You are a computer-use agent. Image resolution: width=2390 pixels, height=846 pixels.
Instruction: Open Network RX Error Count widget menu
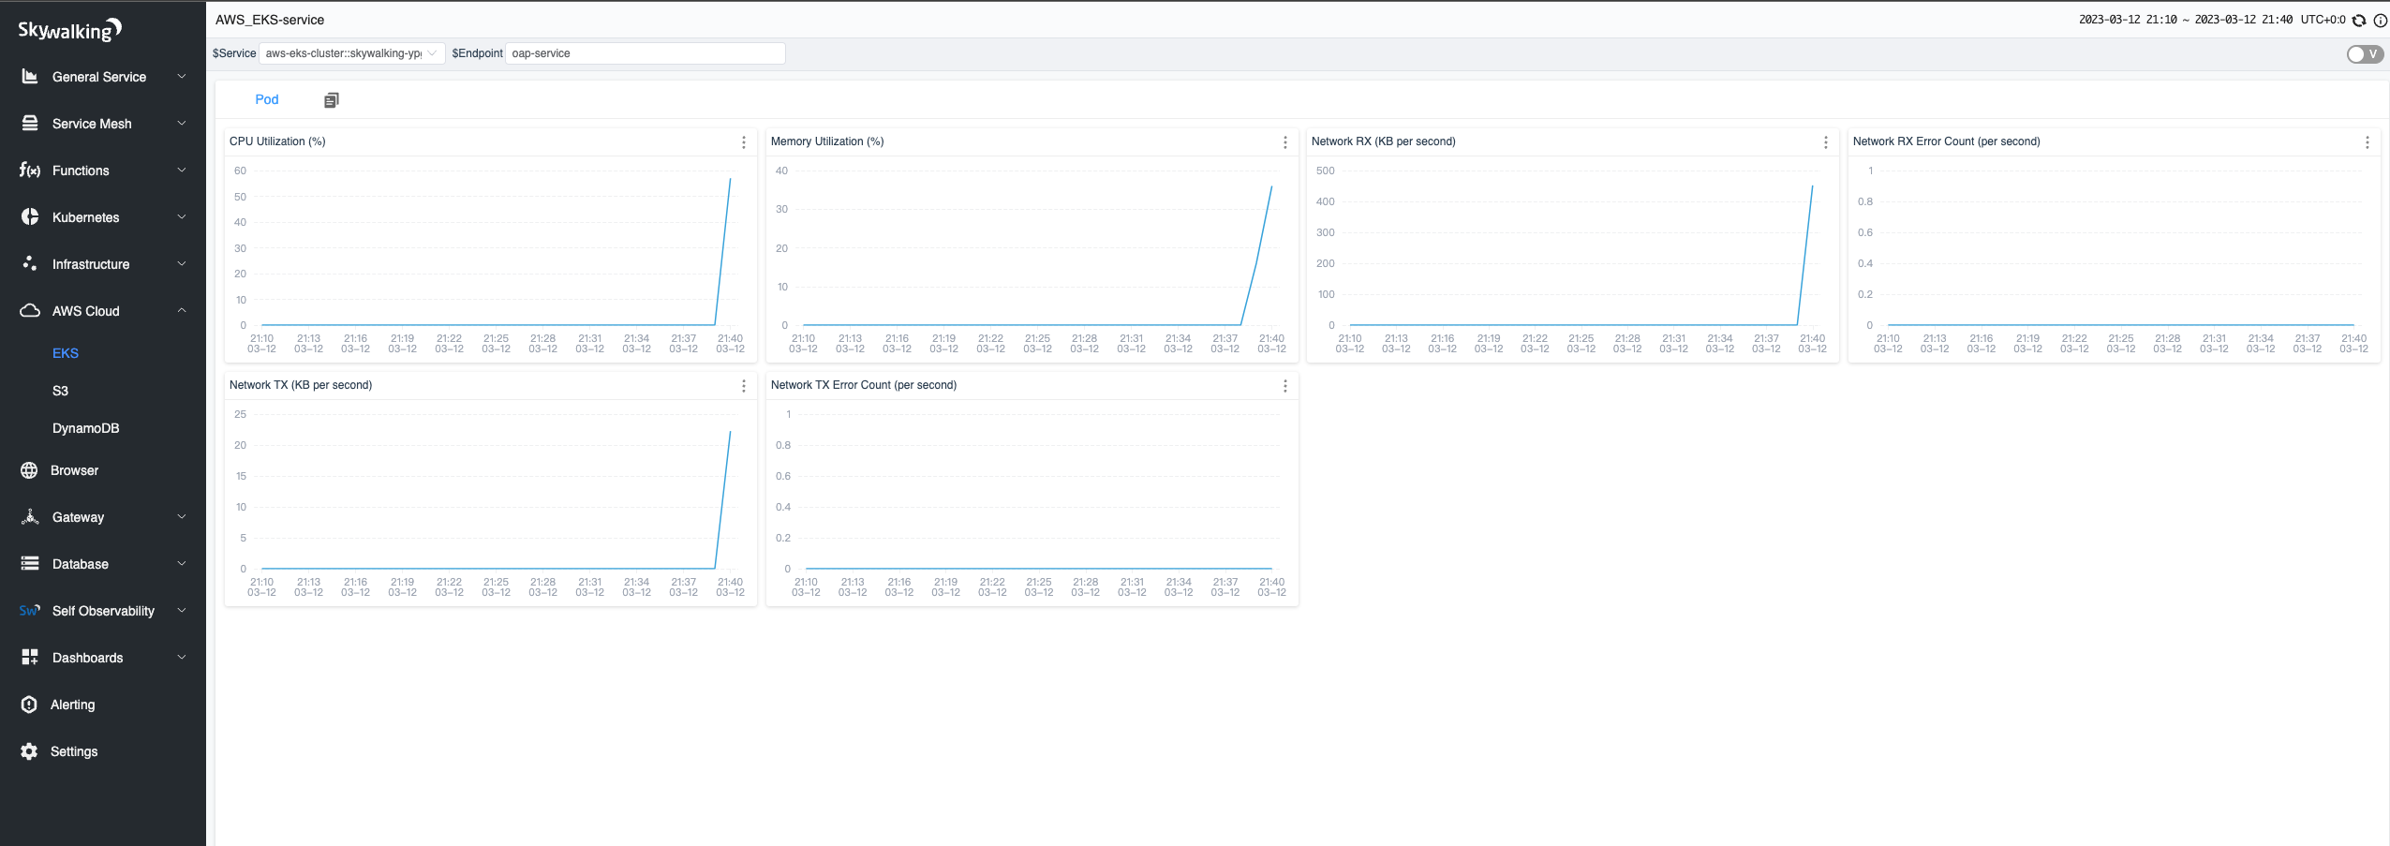[x=2367, y=142]
